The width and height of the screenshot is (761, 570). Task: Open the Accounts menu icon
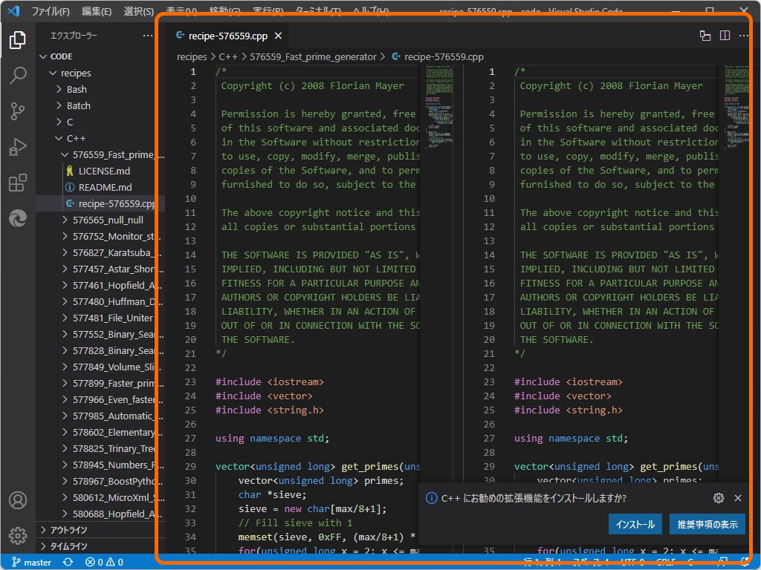18,500
